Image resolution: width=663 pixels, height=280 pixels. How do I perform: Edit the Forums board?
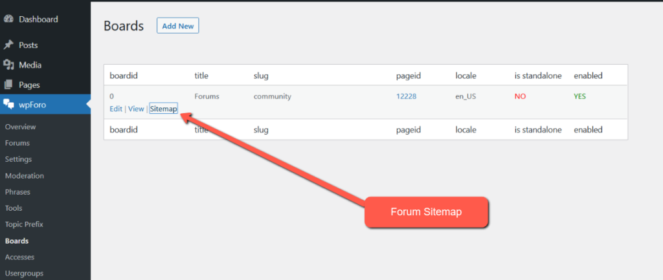[115, 109]
